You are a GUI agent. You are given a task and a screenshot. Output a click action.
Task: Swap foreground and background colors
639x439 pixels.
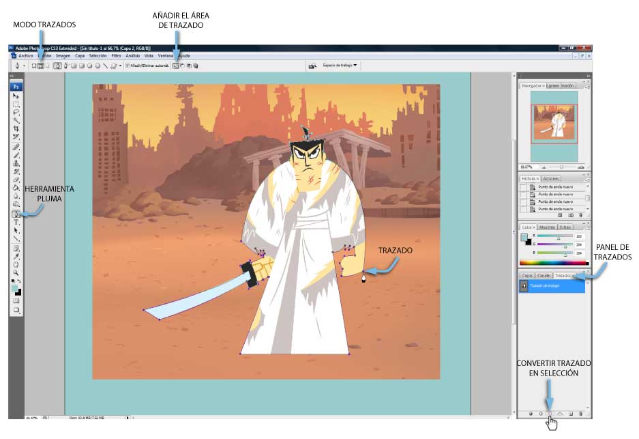click(18, 281)
